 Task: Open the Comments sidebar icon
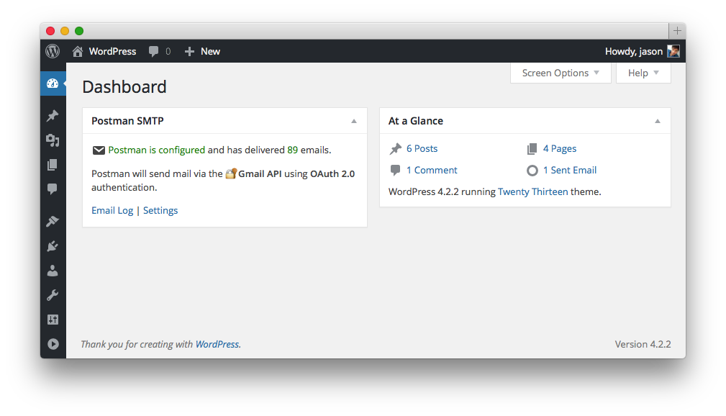53,189
